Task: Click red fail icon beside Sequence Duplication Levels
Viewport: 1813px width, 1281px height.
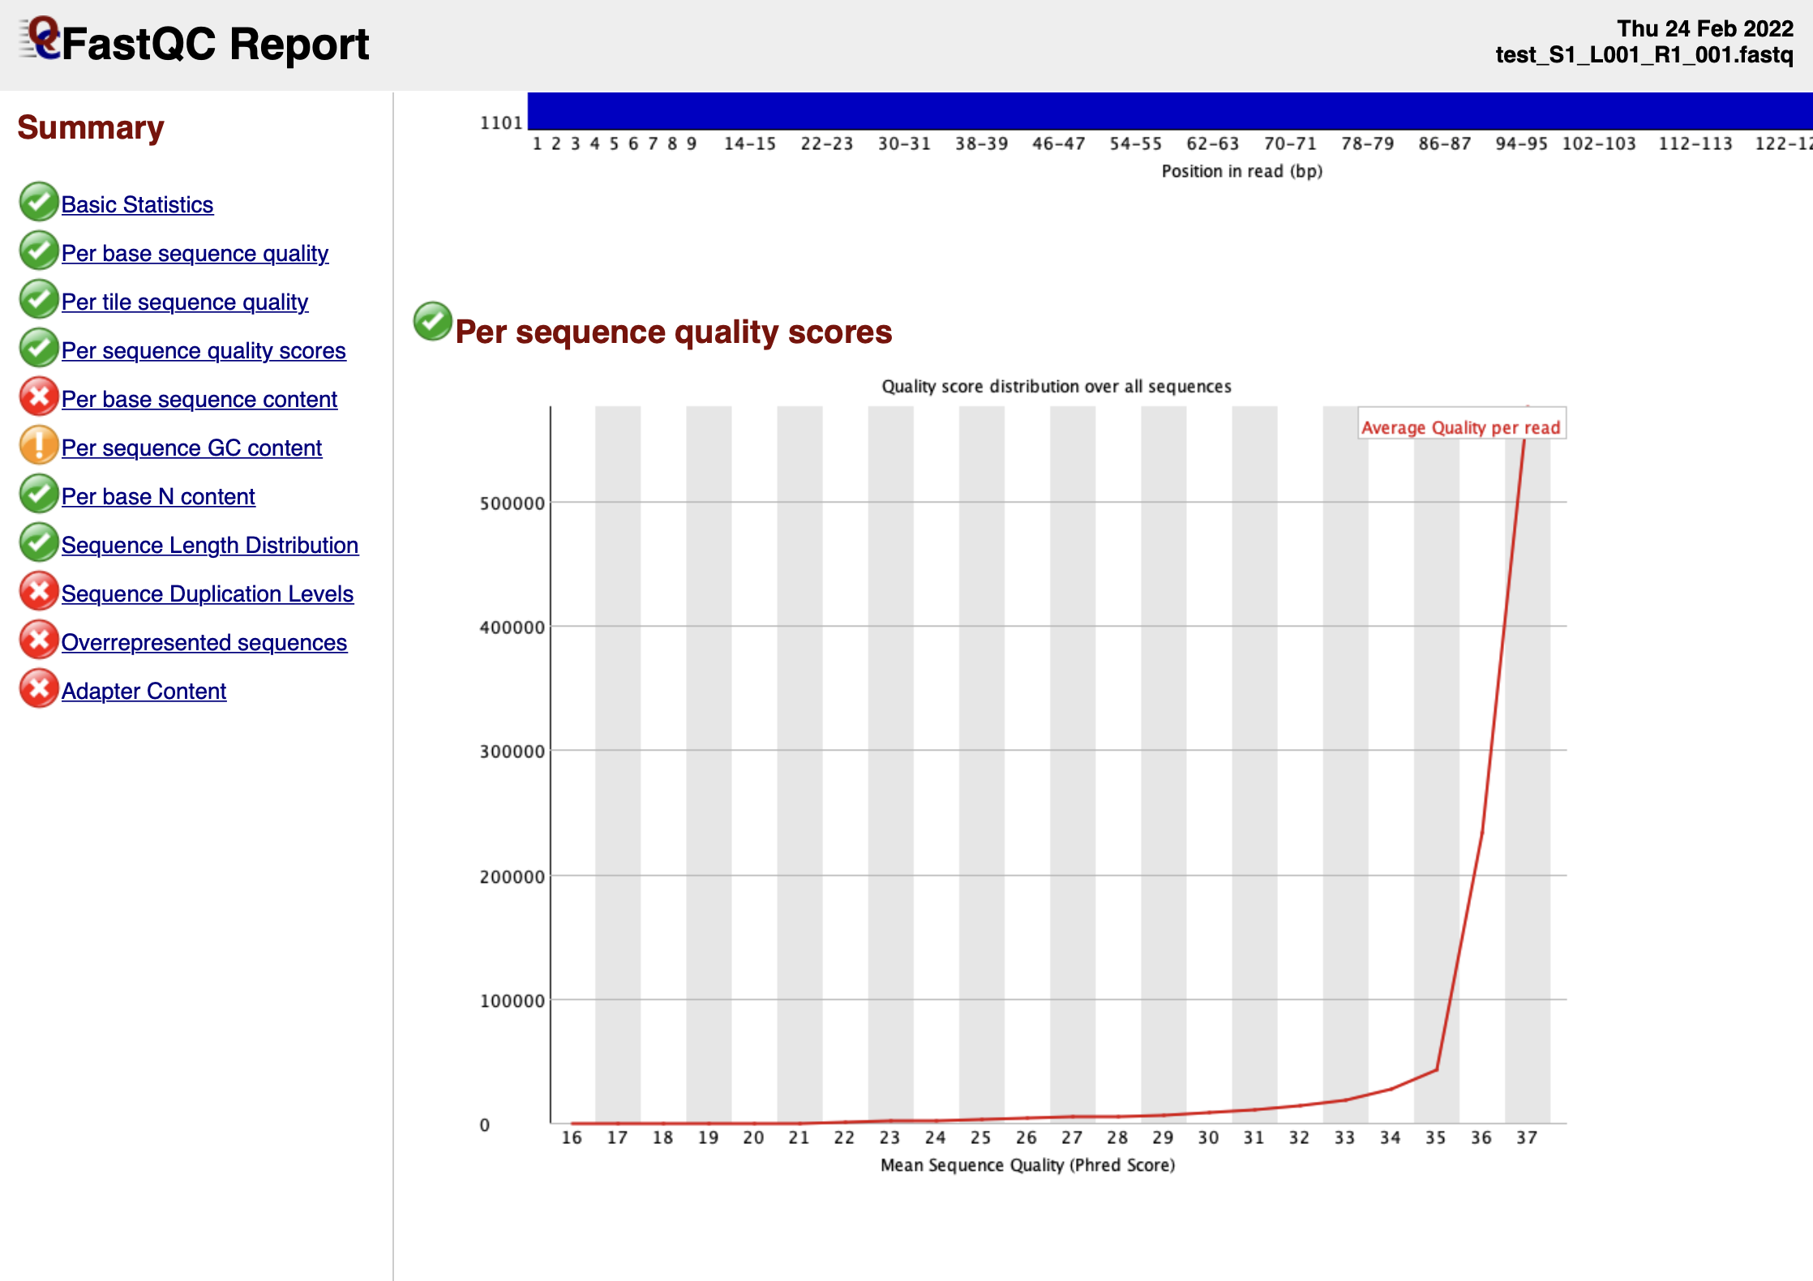Action: (38, 592)
